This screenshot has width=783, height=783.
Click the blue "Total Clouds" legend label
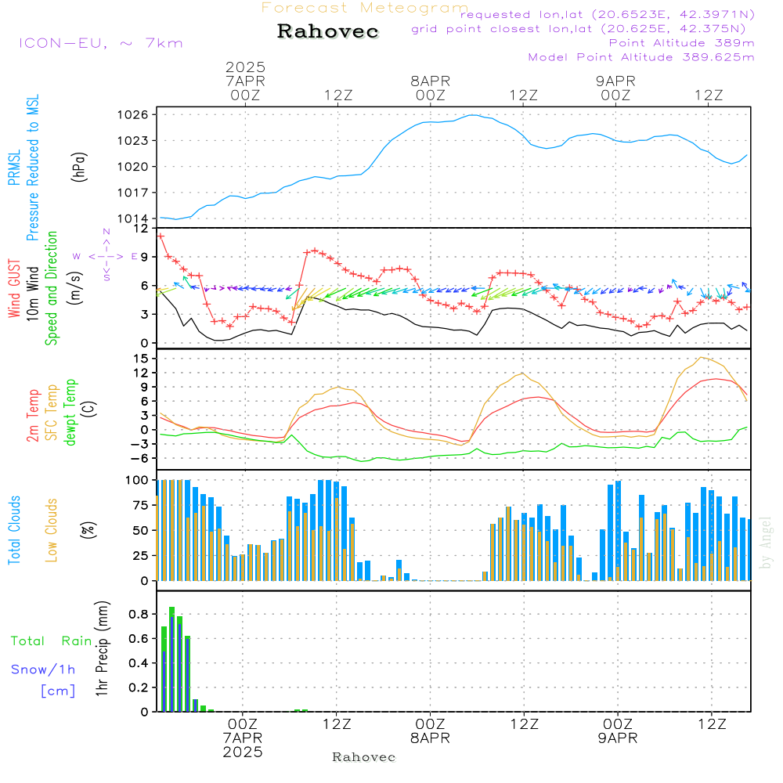pyautogui.click(x=14, y=530)
